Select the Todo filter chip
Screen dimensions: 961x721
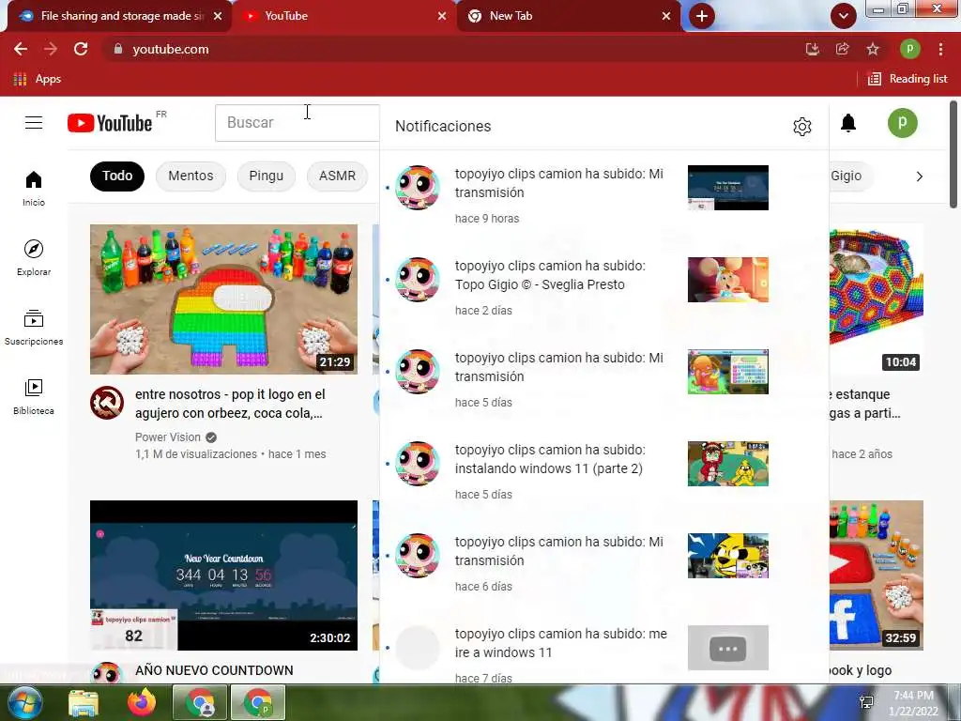coord(117,176)
